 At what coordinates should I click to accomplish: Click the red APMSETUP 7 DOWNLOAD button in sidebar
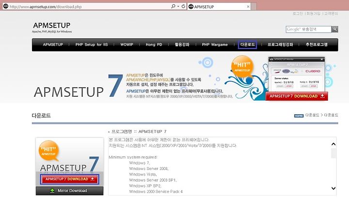click(x=69, y=179)
